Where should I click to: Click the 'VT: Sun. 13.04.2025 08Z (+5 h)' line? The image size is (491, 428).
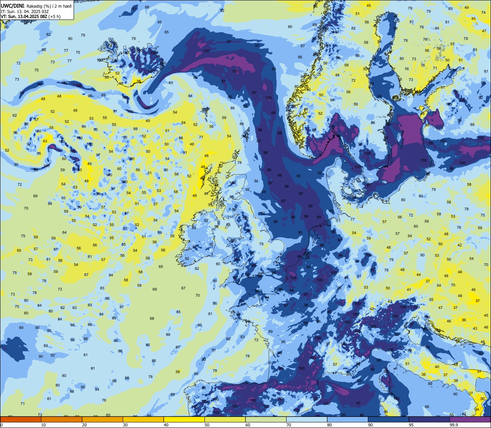(x=31, y=17)
